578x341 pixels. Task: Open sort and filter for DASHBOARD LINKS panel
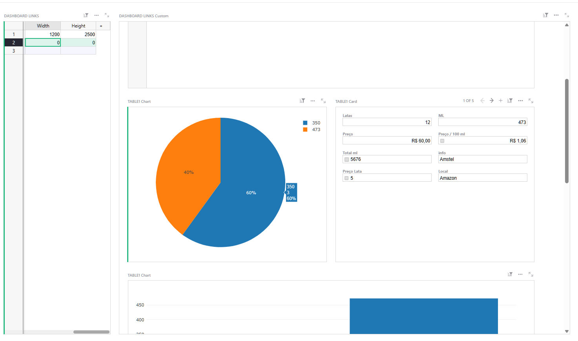[x=86, y=15]
